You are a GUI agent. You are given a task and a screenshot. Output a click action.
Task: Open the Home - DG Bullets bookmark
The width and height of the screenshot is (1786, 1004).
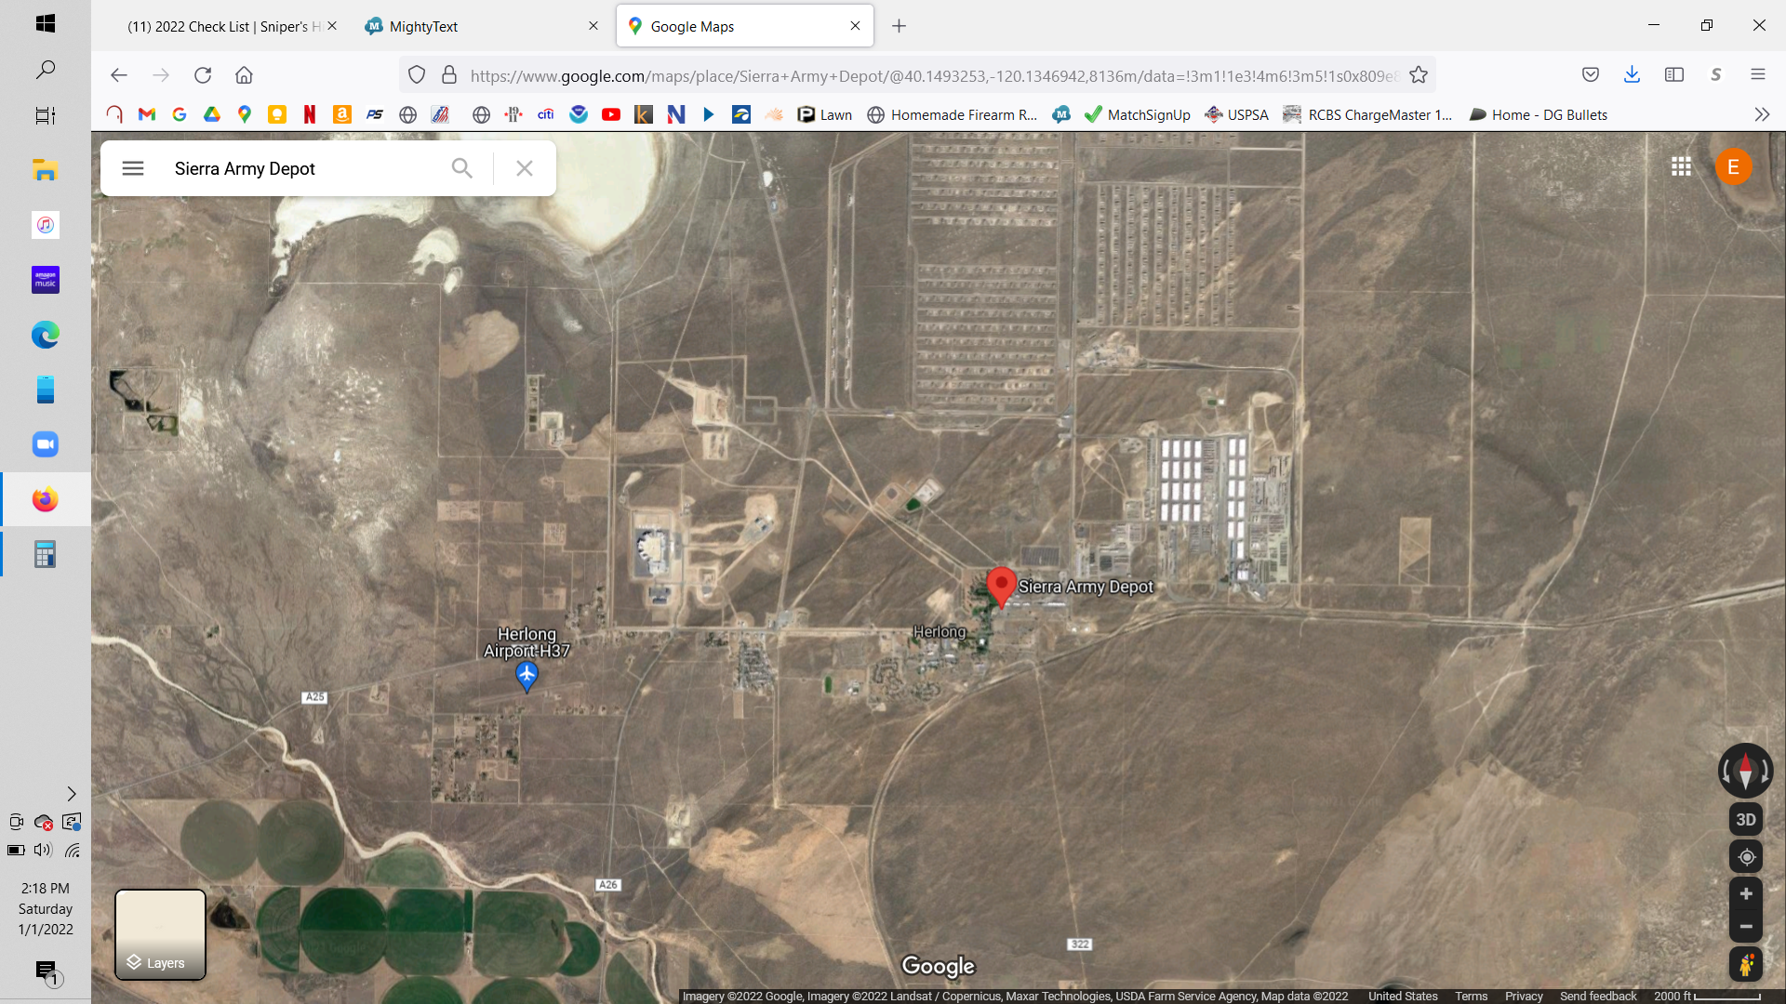pyautogui.click(x=1539, y=114)
